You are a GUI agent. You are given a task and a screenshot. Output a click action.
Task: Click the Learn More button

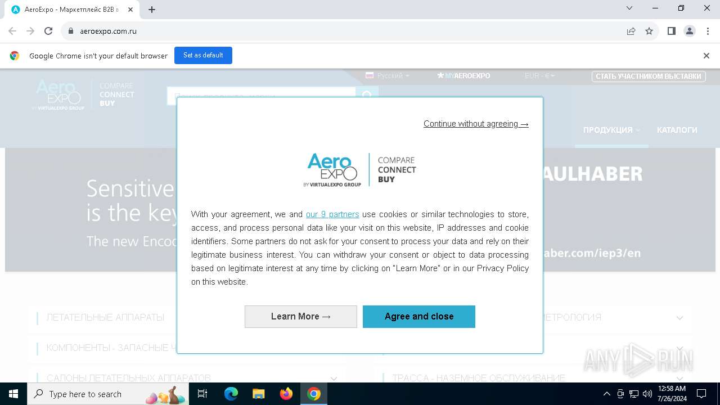301,316
